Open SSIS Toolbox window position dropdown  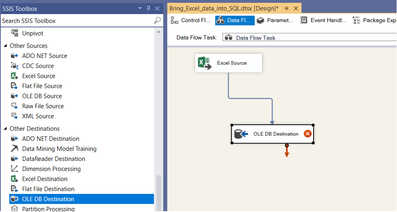(x=140, y=8)
